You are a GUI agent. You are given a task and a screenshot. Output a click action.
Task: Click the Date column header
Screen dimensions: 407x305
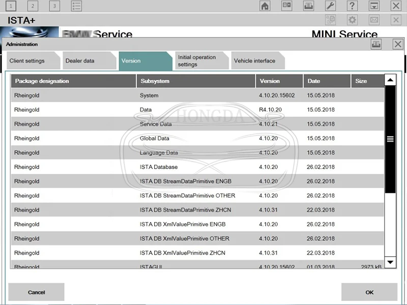click(x=327, y=81)
